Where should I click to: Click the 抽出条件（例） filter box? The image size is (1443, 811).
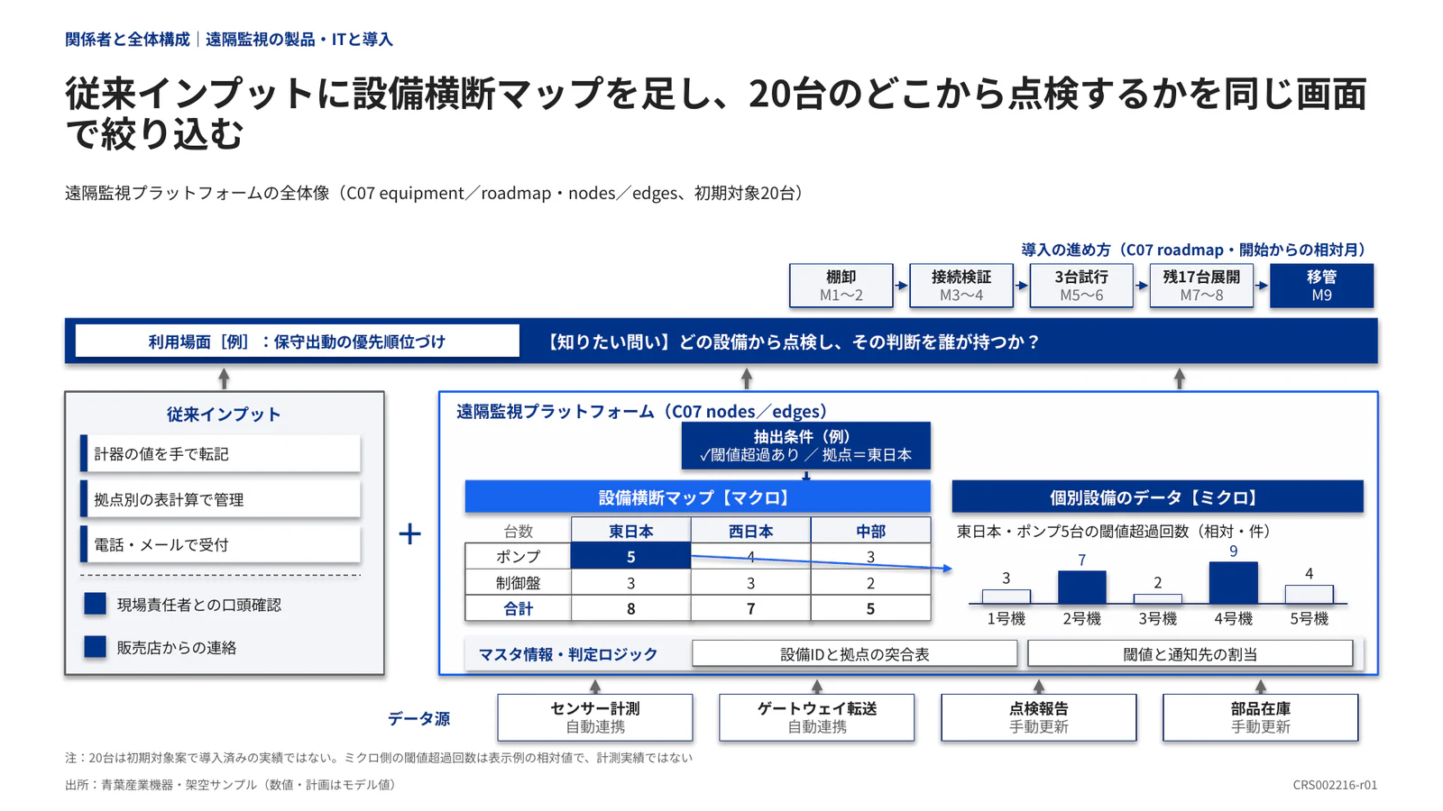(x=805, y=446)
